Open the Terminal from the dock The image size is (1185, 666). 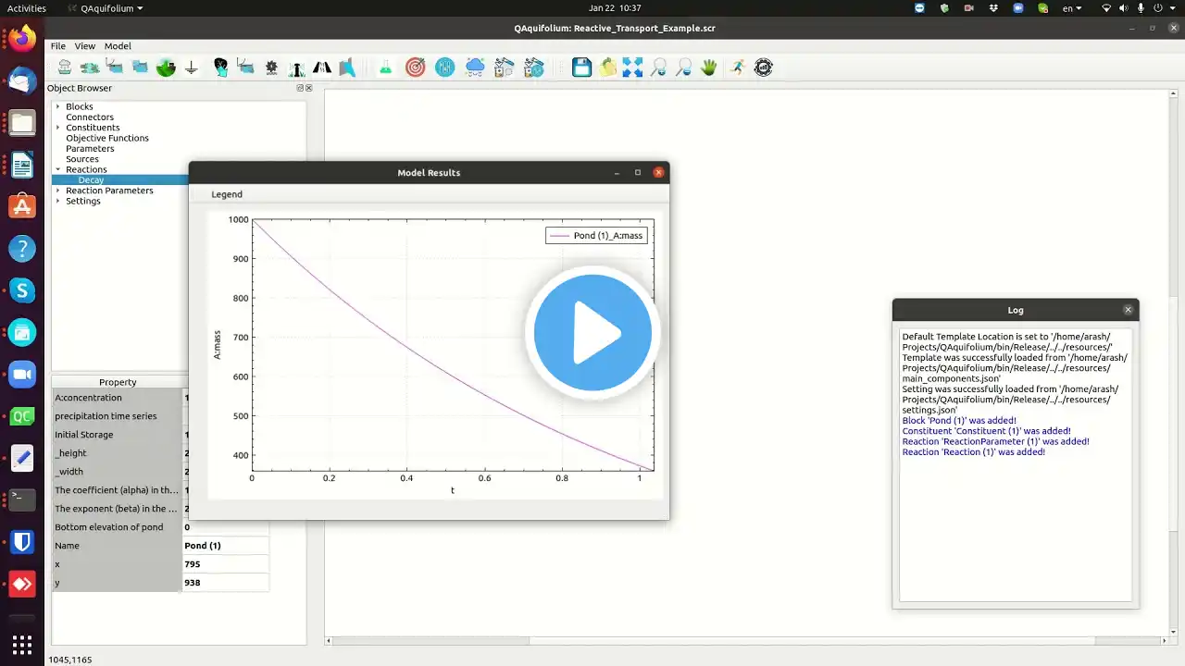tap(22, 499)
